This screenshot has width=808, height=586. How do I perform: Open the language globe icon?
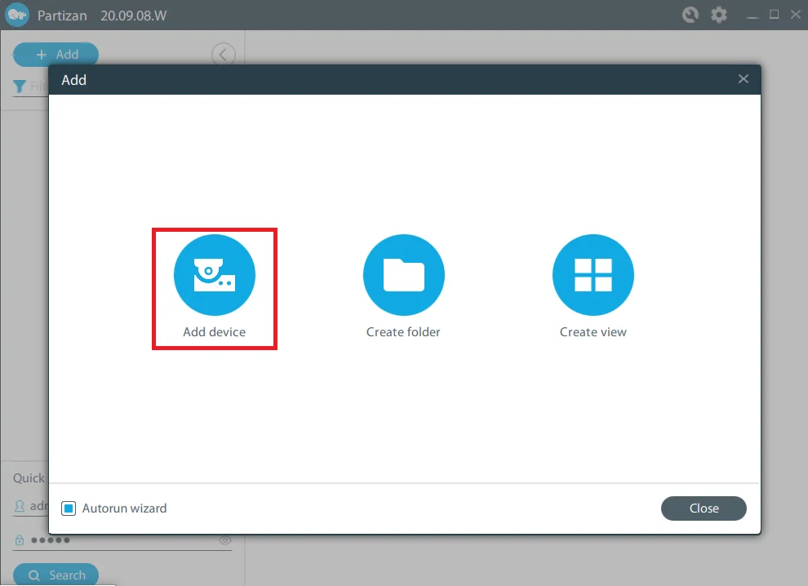690,14
